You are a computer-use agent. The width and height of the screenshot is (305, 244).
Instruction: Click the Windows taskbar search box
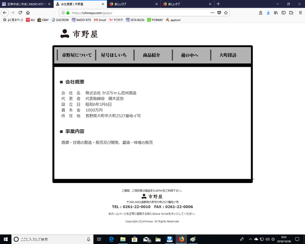[51, 239]
